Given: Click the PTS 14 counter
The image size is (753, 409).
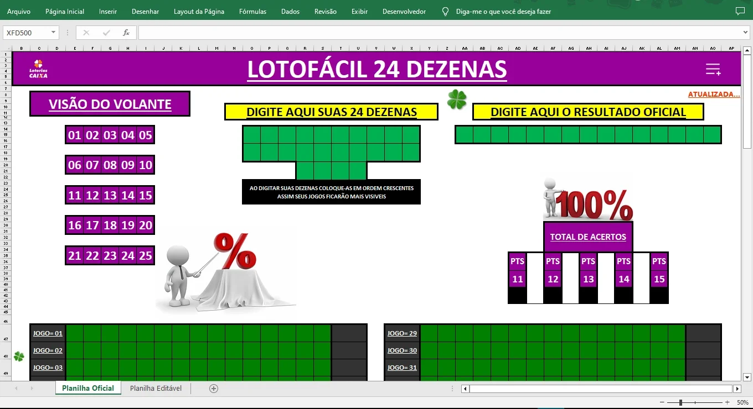Looking at the screenshot, I should [623, 270].
